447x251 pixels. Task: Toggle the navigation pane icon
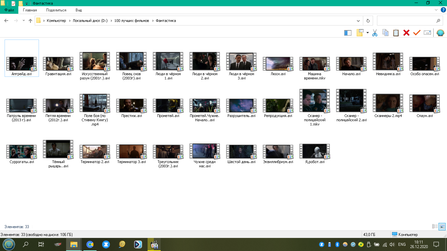click(348, 33)
